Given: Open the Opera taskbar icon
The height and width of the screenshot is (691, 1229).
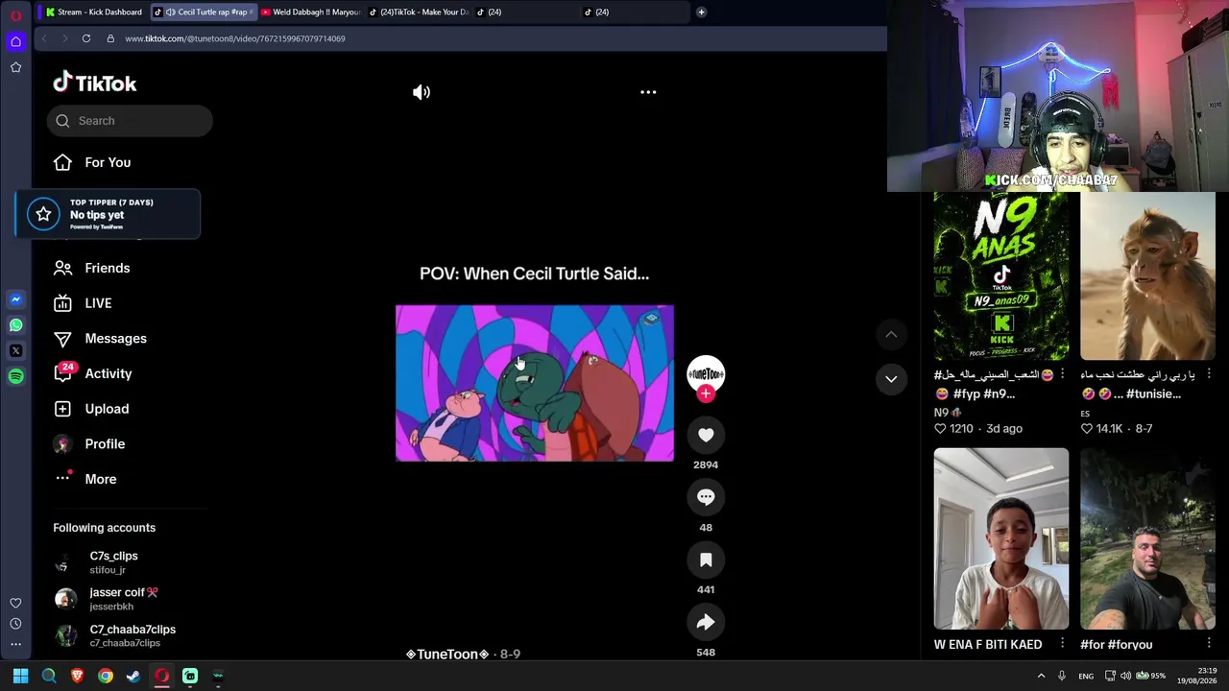Looking at the screenshot, I should [162, 676].
